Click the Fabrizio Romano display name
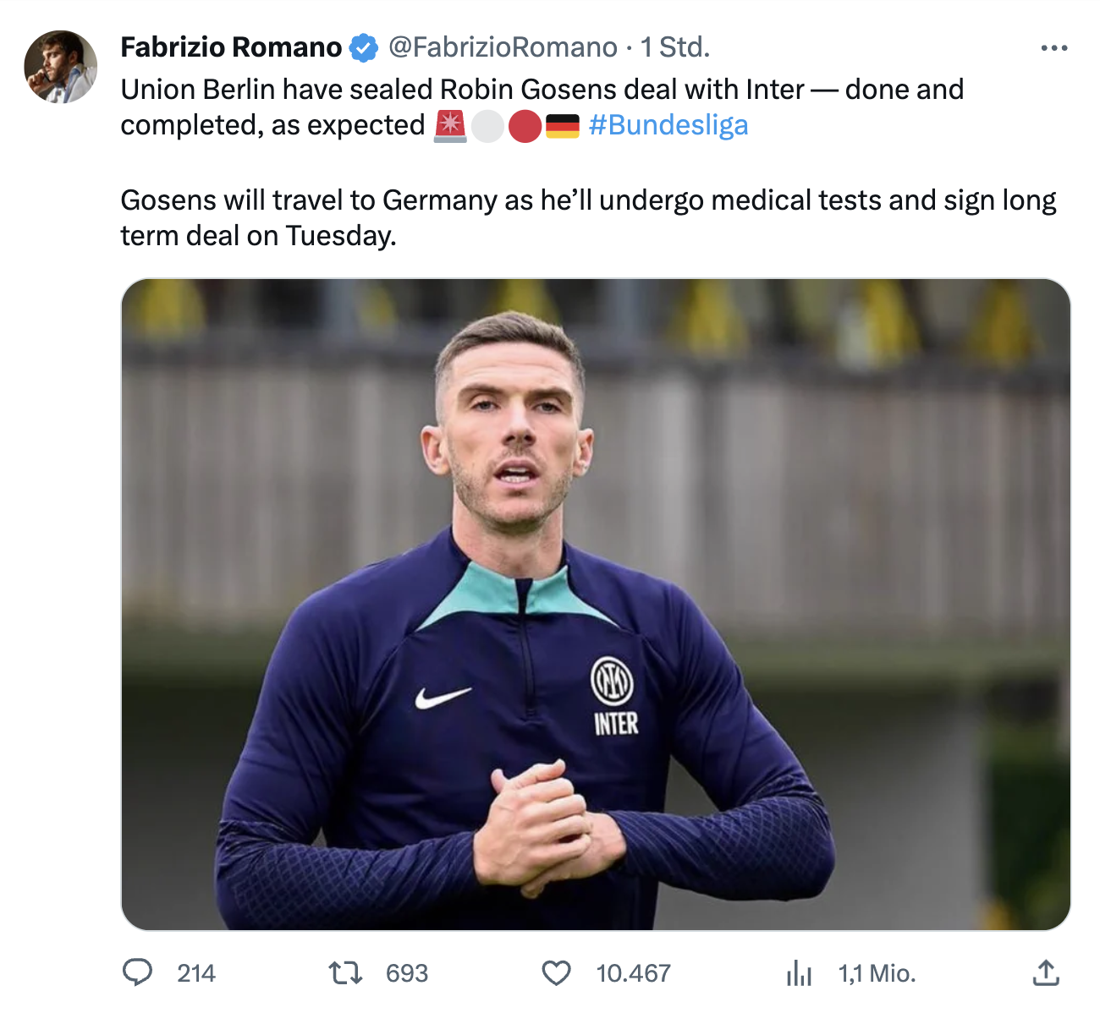The width and height of the screenshot is (1100, 1013). (x=231, y=47)
